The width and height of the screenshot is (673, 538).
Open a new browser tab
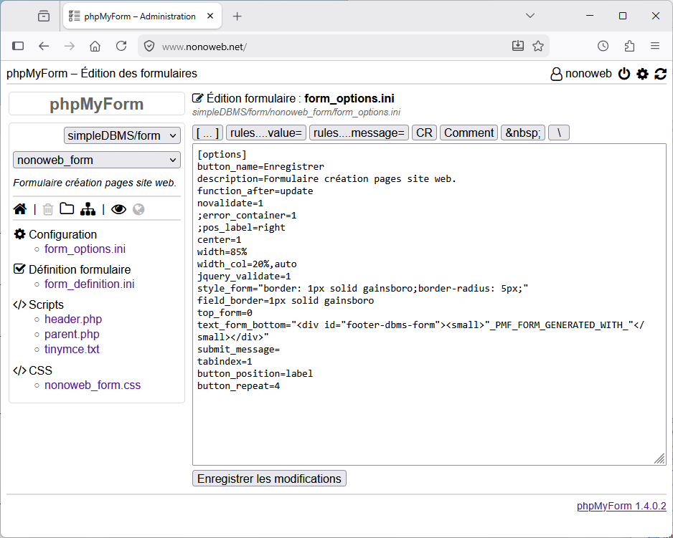tap(237, 16)
